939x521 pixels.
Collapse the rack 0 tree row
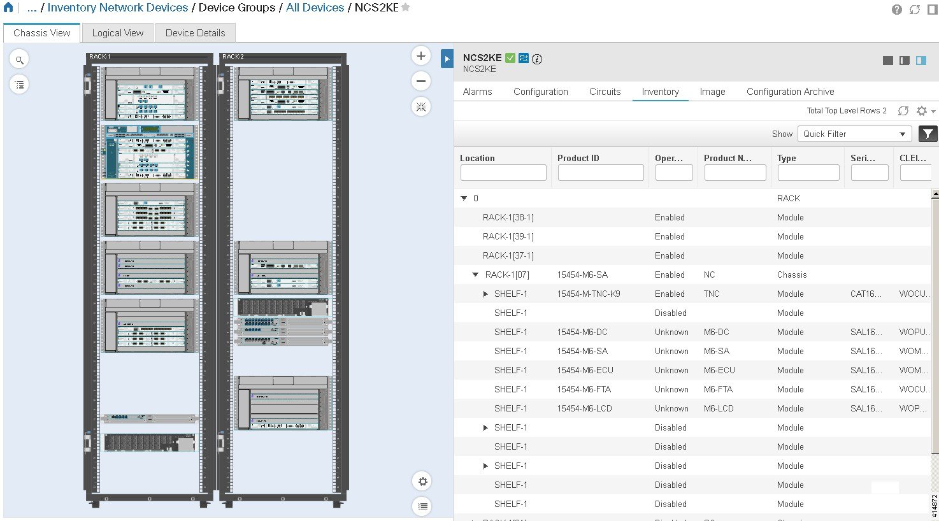464,199
